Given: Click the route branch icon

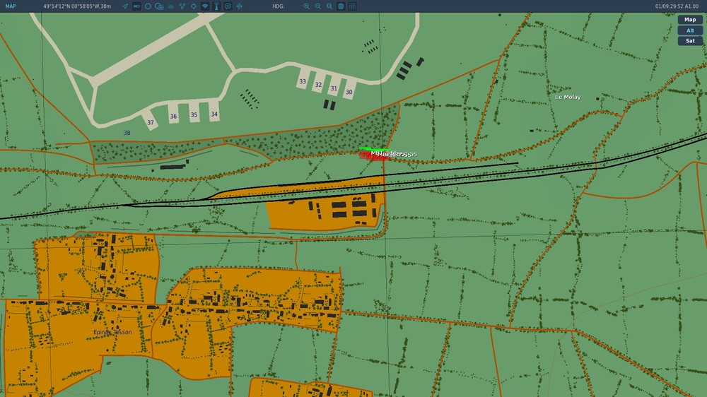Looking at the screenshot, I should [x=182, y=6].
